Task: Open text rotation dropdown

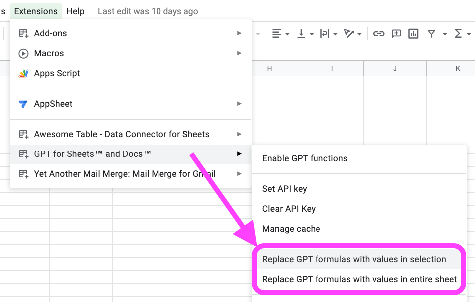Action: click(x=353, y=34)
